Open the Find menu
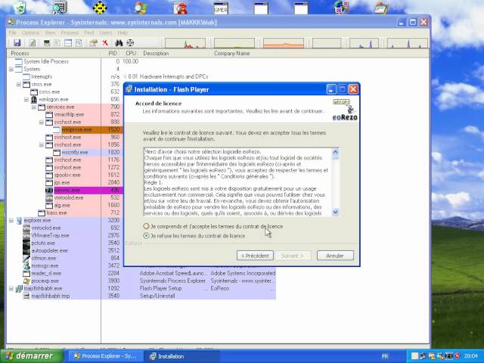The width and height of the screenshot is (484, 363). pyautogui.click(x=89, y=33)
